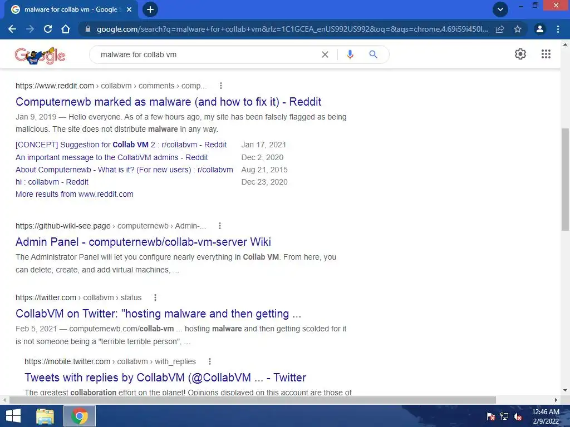Viewport: 570px width, 427px height.
Task: Open '[CONCEPT] Suggestion for Collab VM 2' link
Action: [121, 145]
